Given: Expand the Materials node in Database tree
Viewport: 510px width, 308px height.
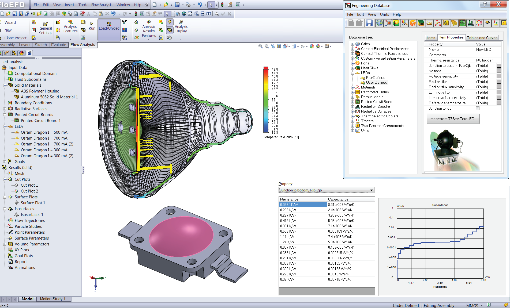Looking at the screenshot, I should (353, 87).
